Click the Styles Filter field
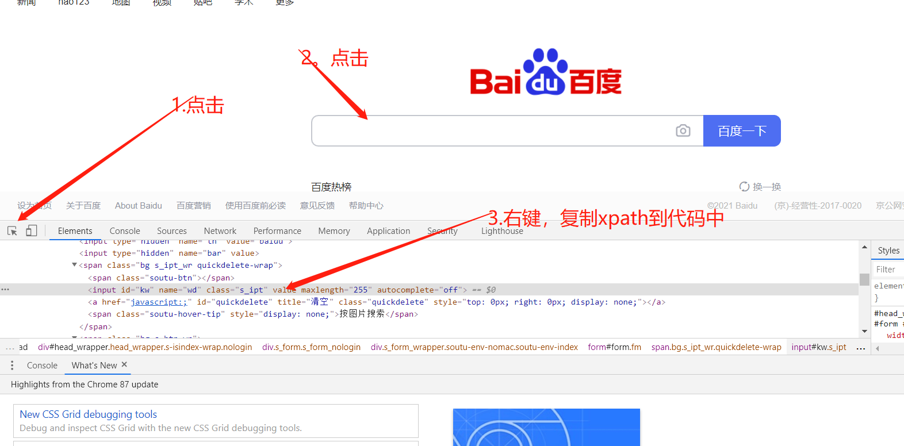Screen dimensions: 904x446 (888, 269)
